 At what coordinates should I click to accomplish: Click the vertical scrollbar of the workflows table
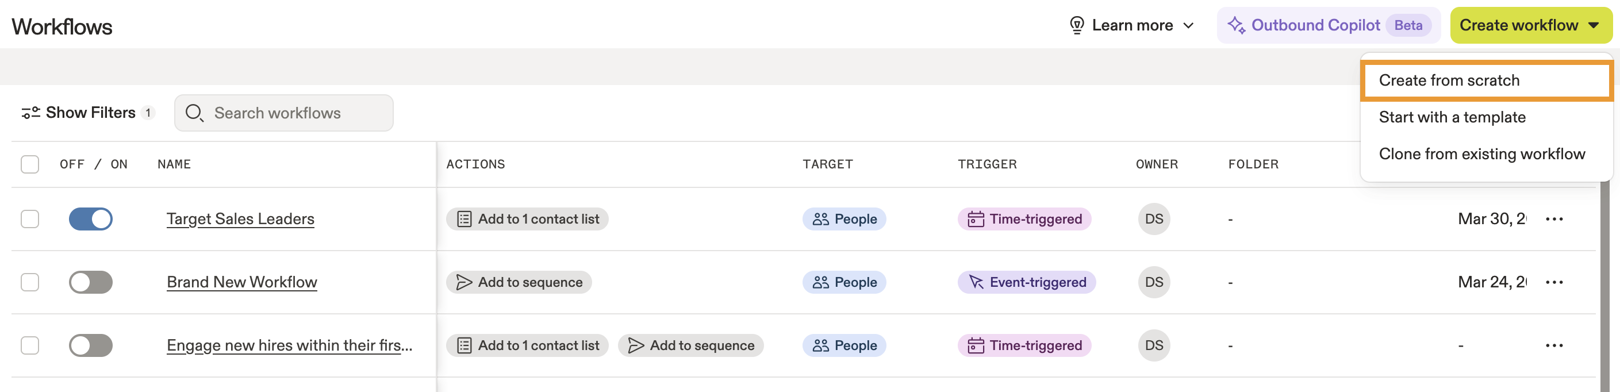pos(1604,283)
